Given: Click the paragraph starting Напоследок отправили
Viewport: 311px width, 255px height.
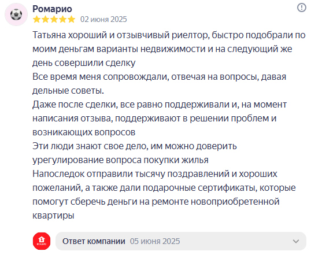Looking at the screenshot, I should 164,194.
